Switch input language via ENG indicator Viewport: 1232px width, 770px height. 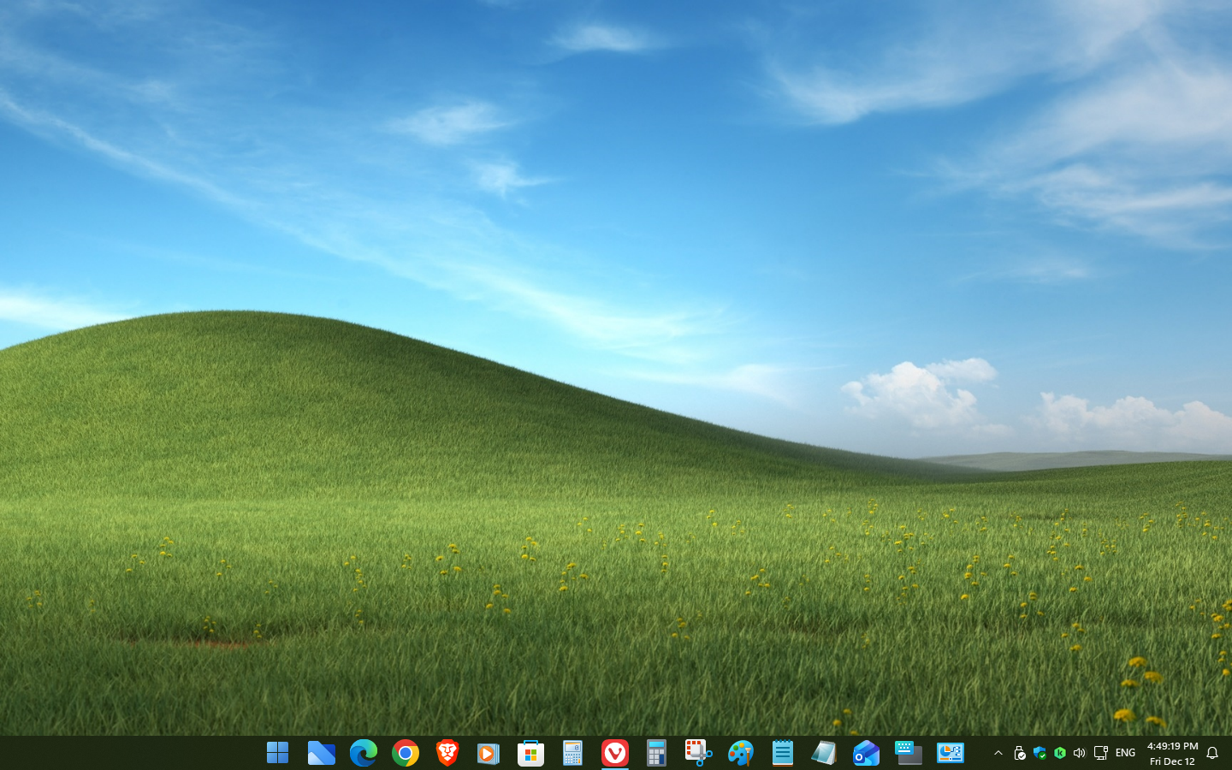click(x=1125, y=753)
